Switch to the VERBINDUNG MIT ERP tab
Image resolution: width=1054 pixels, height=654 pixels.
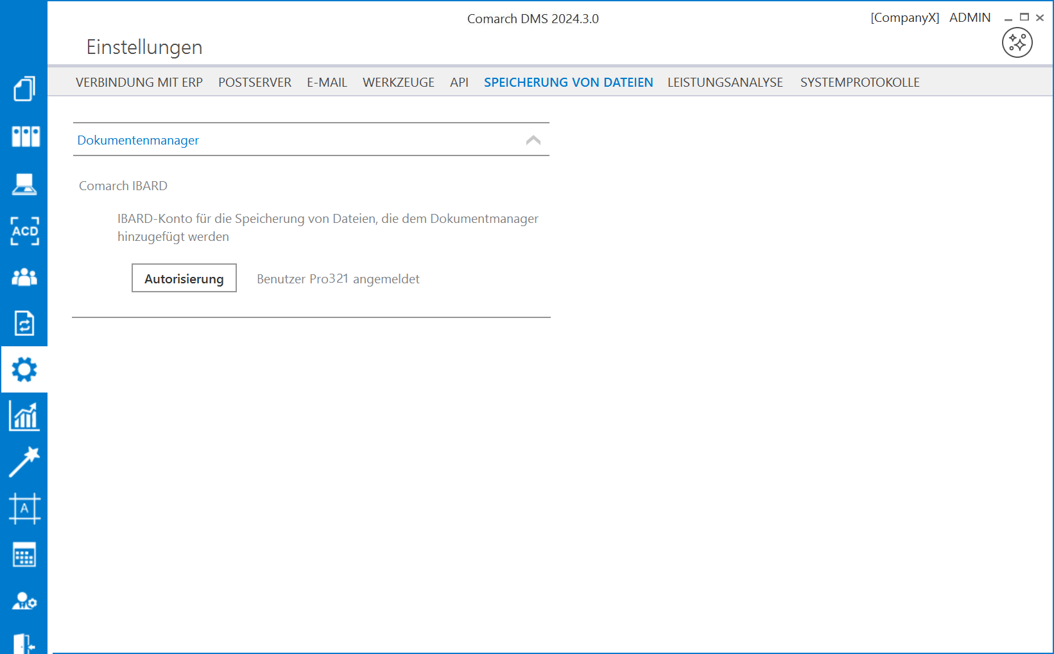tap(139, 82)
